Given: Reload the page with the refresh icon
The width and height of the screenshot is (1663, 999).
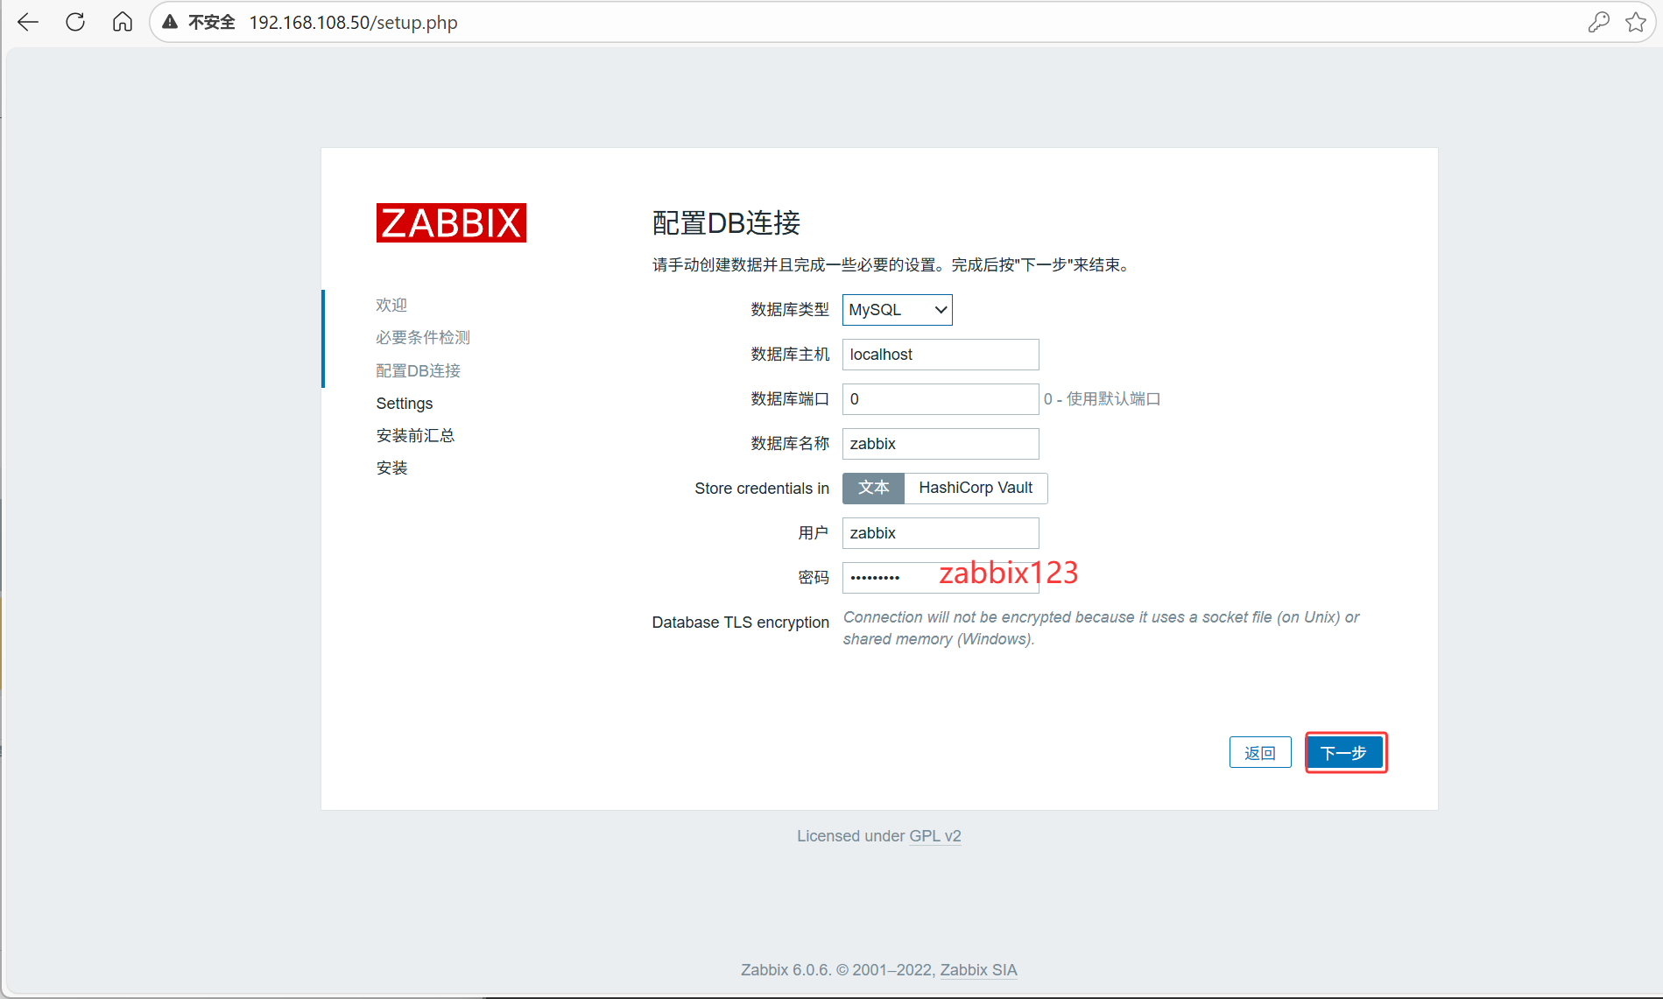Looking at the screenshot, I should coord(75,22).
